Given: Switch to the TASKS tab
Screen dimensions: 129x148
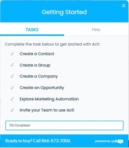Looking at the screenshot, I should coord(32,30).
